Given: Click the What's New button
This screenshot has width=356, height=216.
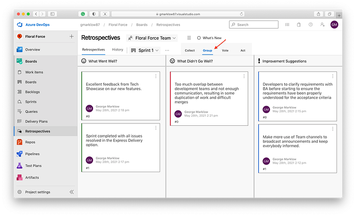Looking at the screenshot, I should [x=209, y=38].
